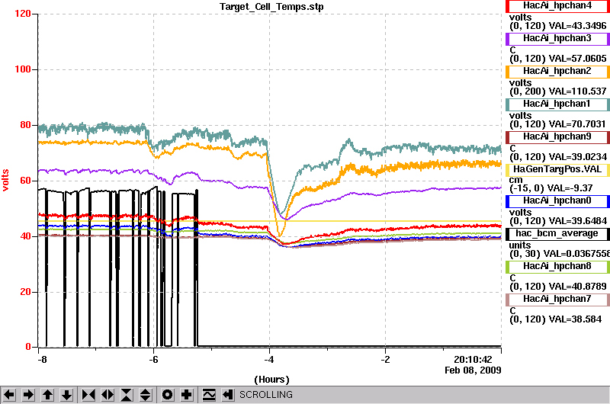Click the -6 x-axis tick label
The image size is (610, 404).
pos(153,360)
